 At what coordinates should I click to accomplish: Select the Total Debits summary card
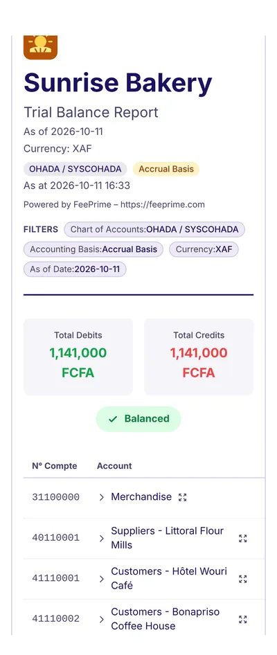tap(78, 357)
